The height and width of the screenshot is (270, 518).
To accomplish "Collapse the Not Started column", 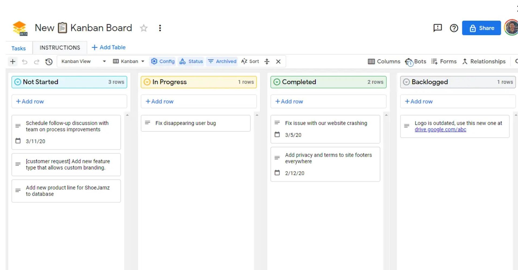I will 17,82.
